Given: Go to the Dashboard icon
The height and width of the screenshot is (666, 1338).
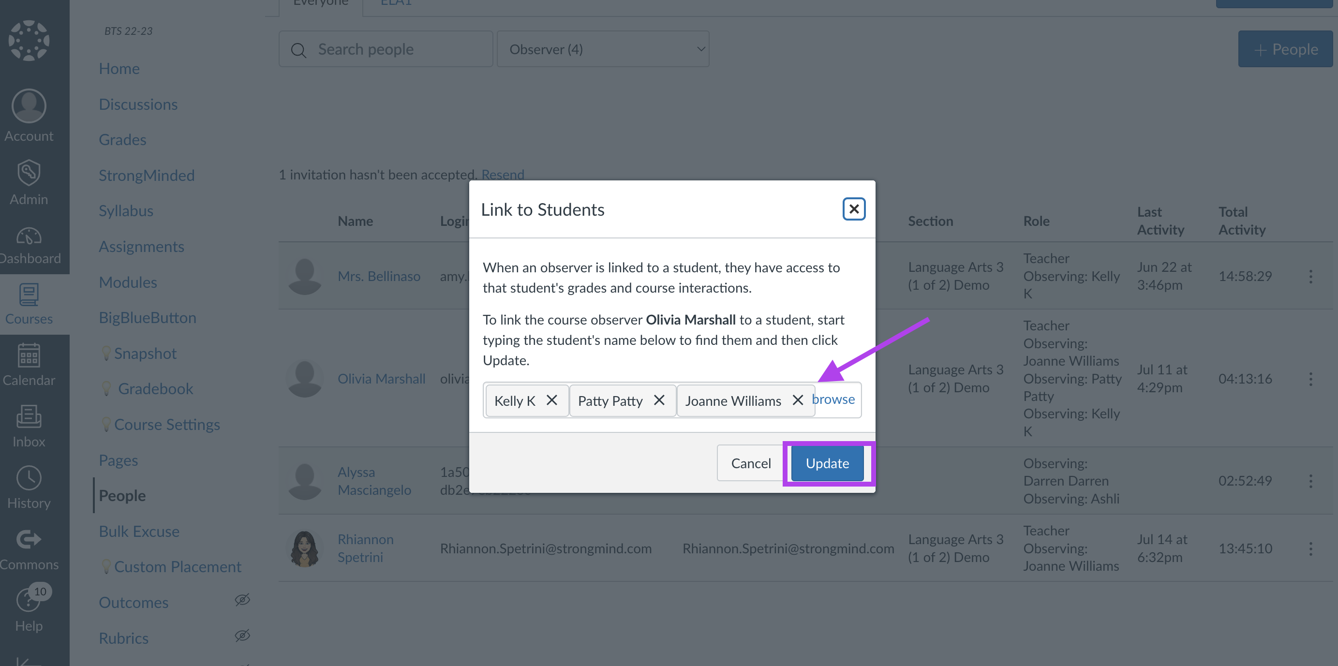Looking at the screenshot, I should [29, 237].
